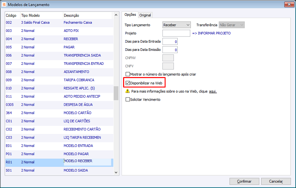Click code 0305 in the list

[x=10, y=105]
